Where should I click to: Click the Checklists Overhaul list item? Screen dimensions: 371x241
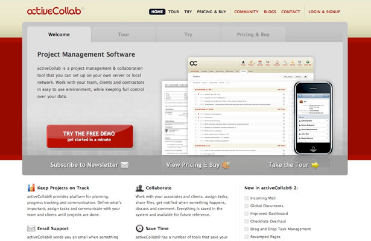click(x=268, y=221)
